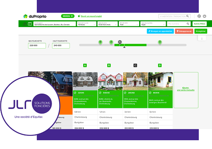The image size is (212, 149).
Task: Open settings with the gear icon
Action: tap(199, 16)
